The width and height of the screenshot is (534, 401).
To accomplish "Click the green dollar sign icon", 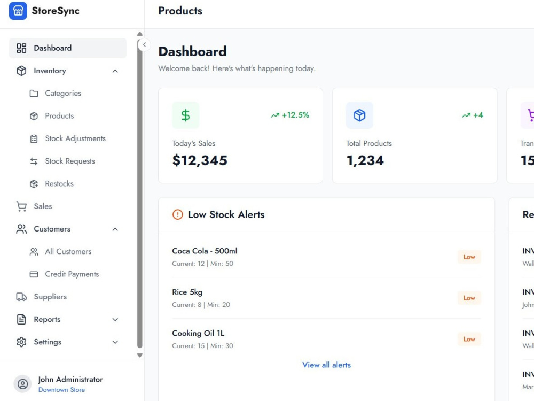I will (186, 115).
